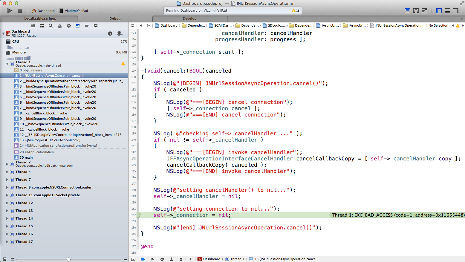Click Dashboard in debug bar breadcrumb

click(209, 259)
